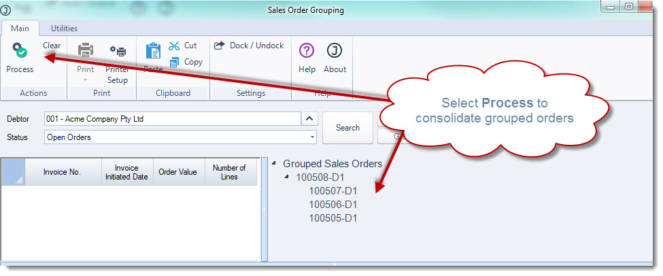Minimize the Sales Order Grouping window

pos(610,7)
